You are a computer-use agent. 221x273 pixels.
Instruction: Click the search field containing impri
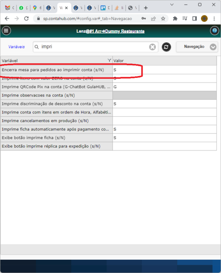pyautogui.click(x=95, y=47)
